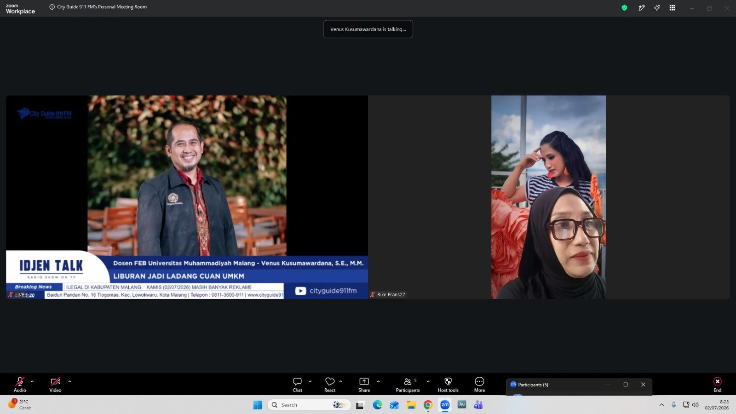
Task: Close the Participants (5) popup window
Action: point(643,385)
